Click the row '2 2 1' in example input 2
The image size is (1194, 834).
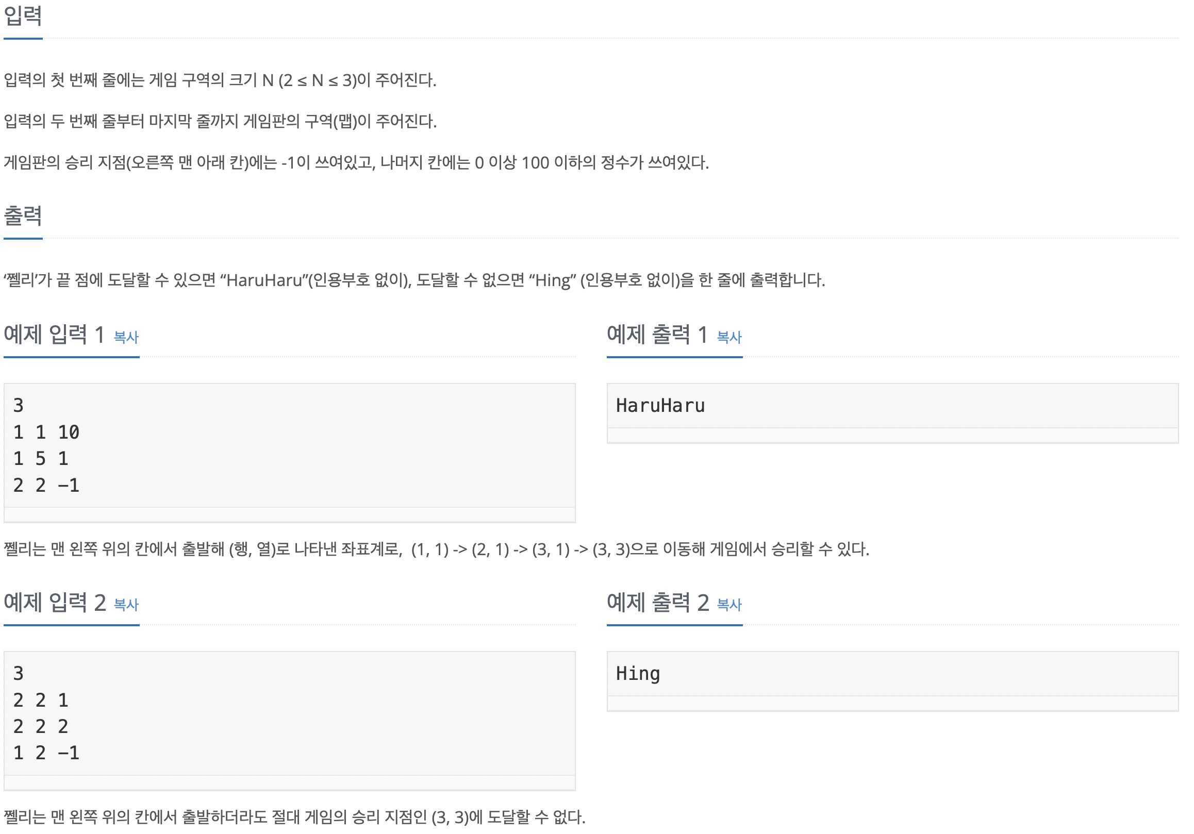(41, 700)
